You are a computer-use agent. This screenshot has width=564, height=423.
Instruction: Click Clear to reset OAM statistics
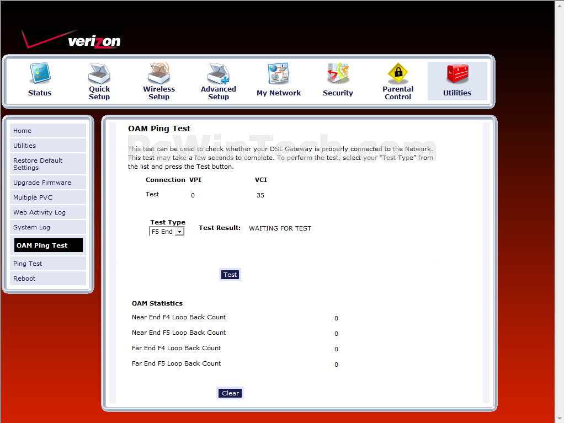coord(230,393)
